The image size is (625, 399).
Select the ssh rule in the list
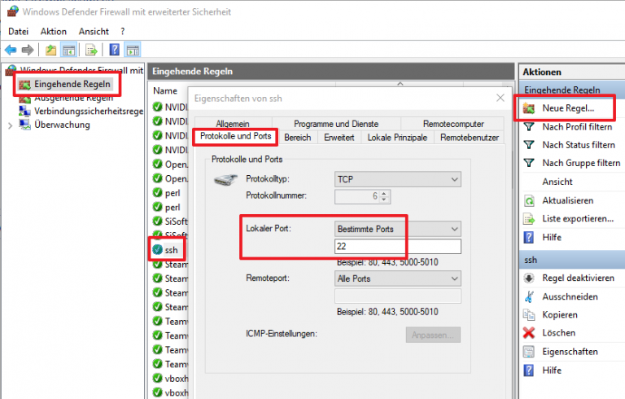172,250
